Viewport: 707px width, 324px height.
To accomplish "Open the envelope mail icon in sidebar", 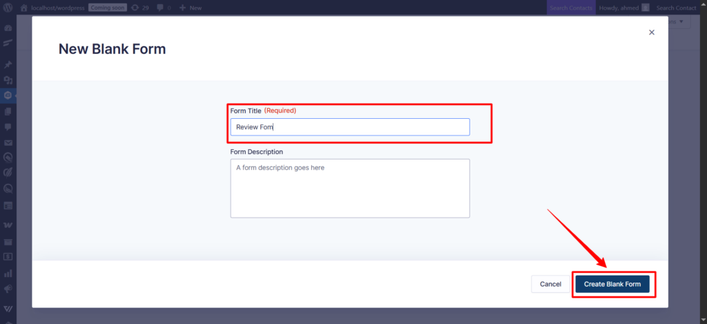I will click(x=8, y=143).
